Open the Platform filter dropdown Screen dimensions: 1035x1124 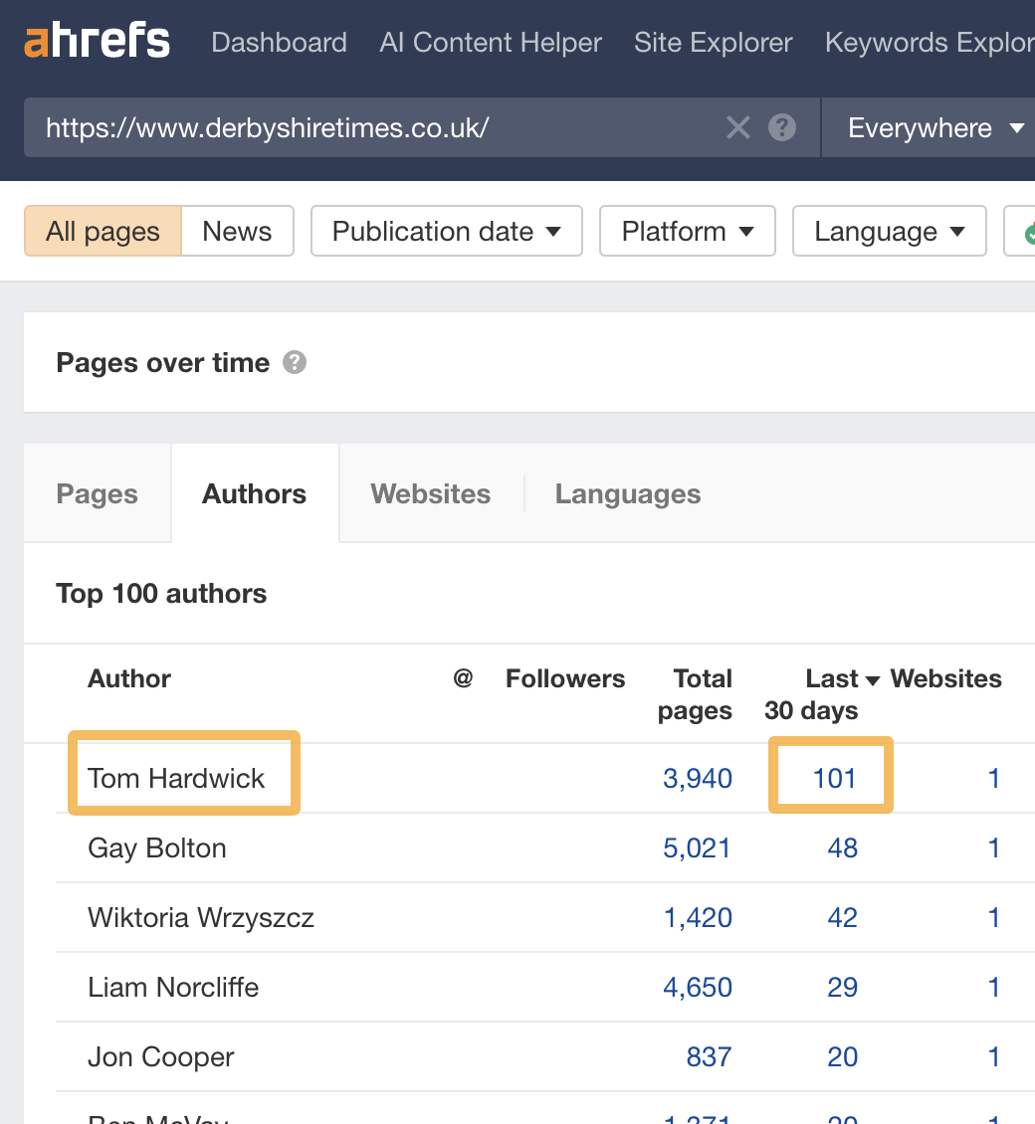pos(687,231)
